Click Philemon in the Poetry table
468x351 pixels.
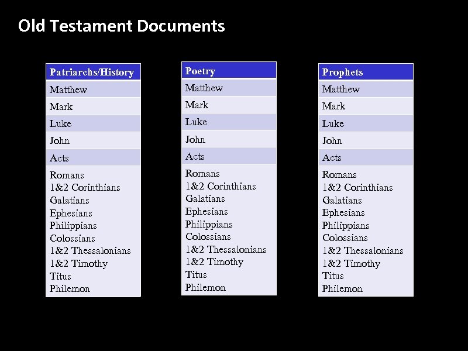[x=205, y=287]
